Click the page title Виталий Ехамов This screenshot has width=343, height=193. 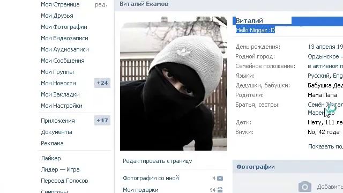click(144, 4)
